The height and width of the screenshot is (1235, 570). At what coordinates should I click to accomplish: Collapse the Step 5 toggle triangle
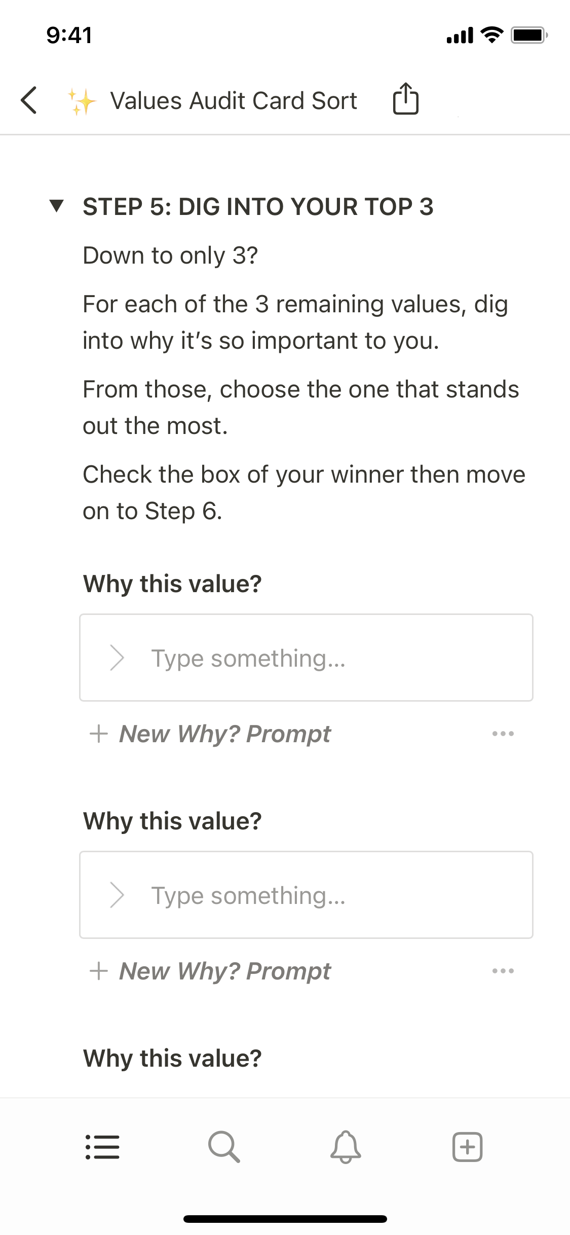pos(57,206)
